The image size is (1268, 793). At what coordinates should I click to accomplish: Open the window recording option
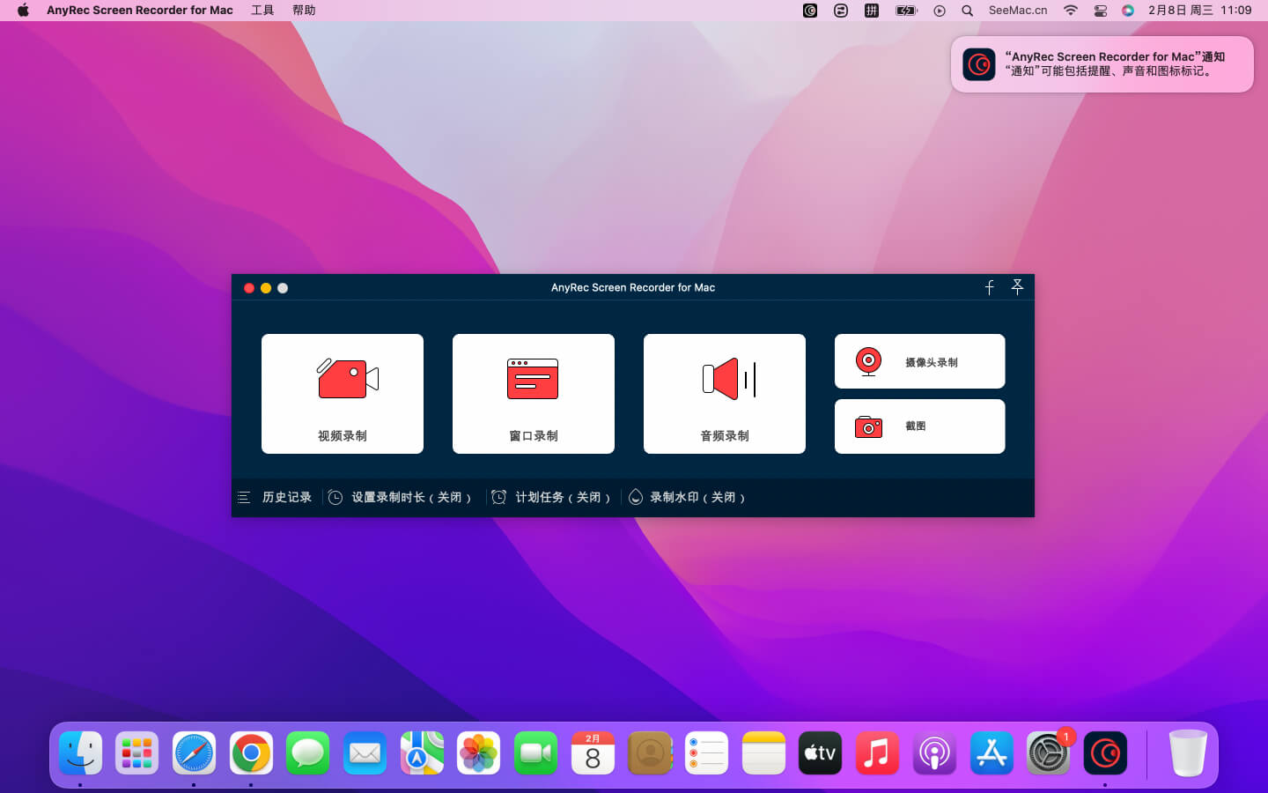pos(533,394)
